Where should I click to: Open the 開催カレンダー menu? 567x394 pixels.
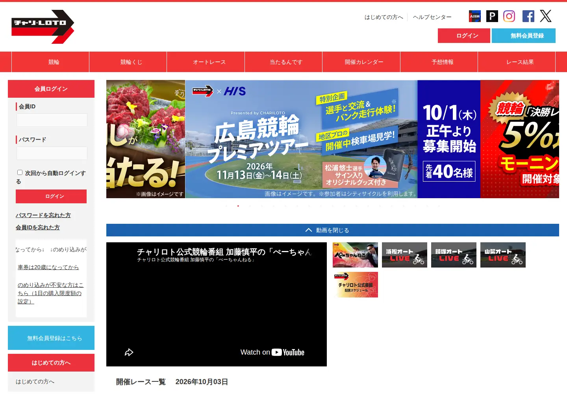[361, 62]
